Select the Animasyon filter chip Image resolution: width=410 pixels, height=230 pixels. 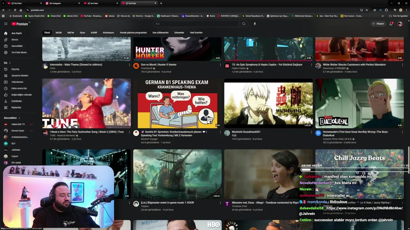[108, 33]
